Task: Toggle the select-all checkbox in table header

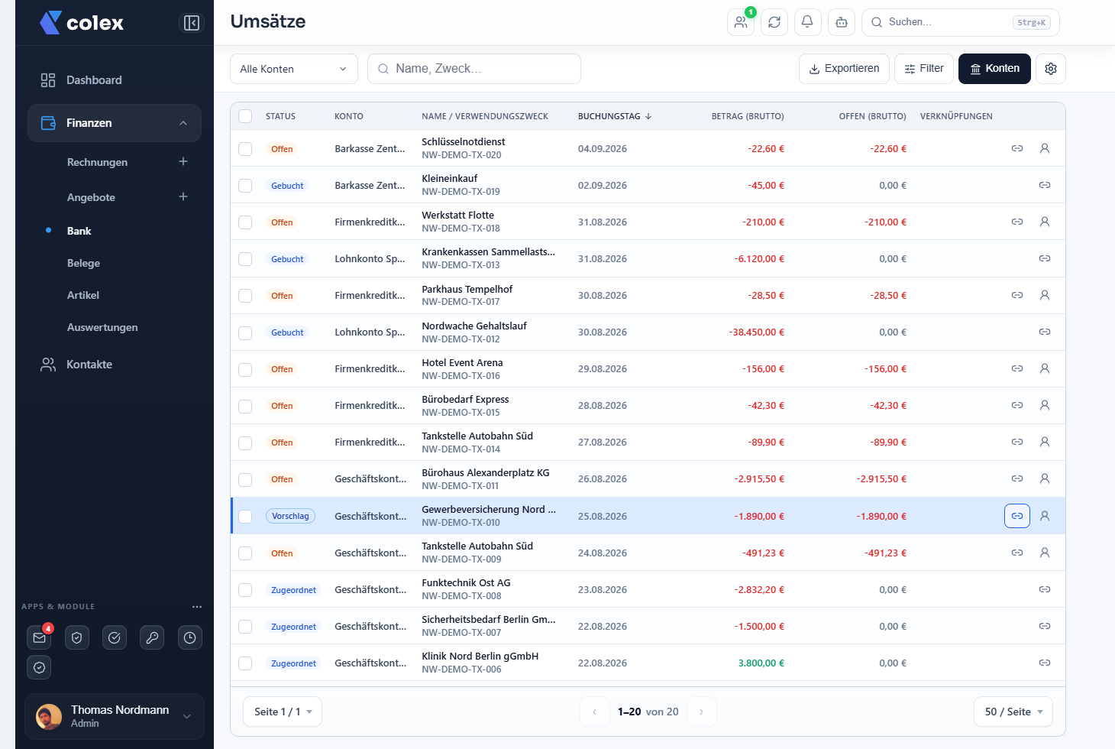Action: 245,116
